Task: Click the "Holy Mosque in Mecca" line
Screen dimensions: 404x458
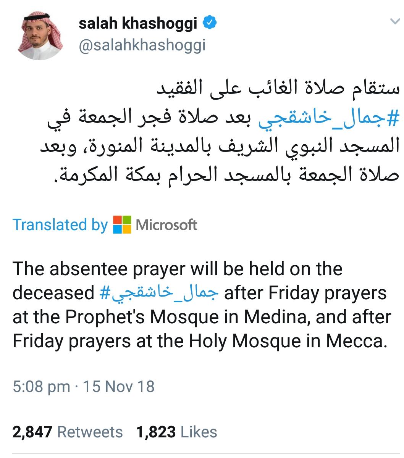Action: tap(200, 341)
